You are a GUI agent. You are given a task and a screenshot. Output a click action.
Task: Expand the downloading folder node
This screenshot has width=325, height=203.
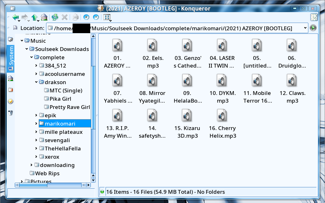(x=31, y=165)
